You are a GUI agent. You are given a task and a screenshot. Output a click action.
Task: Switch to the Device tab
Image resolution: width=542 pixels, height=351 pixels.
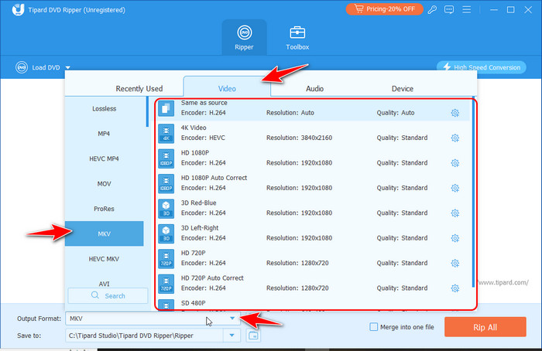click(x=403, y=89)
